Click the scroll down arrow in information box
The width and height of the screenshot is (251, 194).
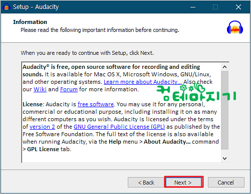225,159
